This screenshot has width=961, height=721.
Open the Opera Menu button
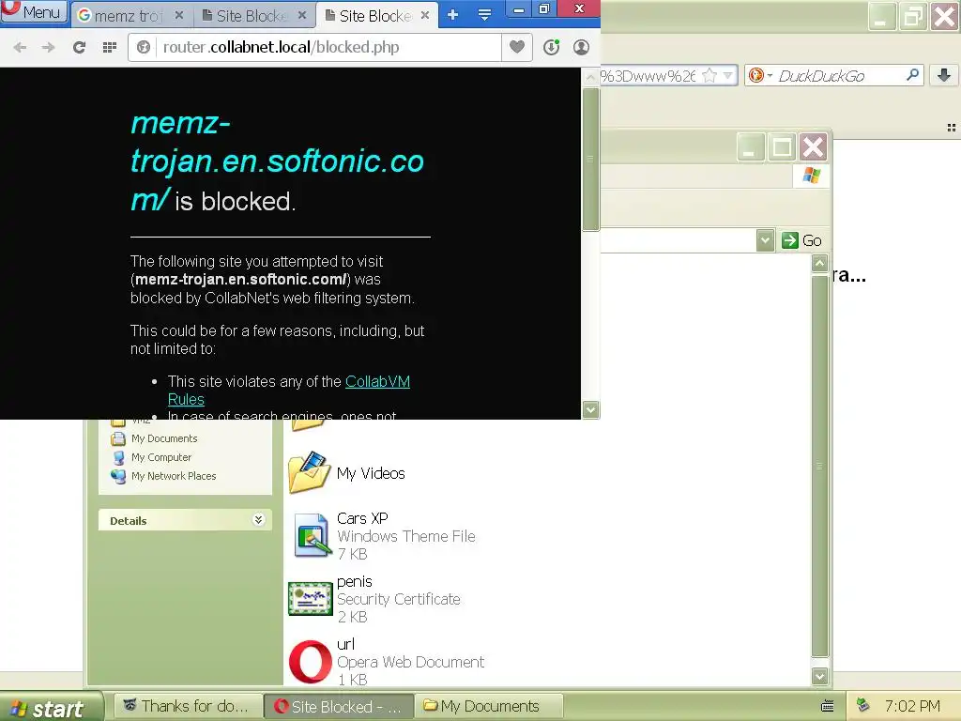click(x=34, y=12)
